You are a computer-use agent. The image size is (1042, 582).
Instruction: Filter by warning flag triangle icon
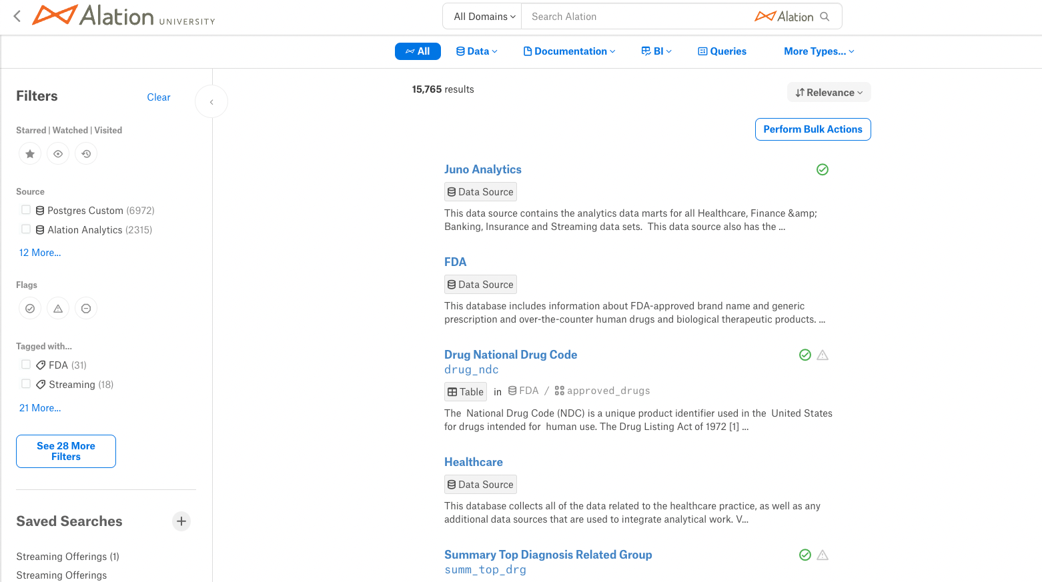(x=58, y=309)
